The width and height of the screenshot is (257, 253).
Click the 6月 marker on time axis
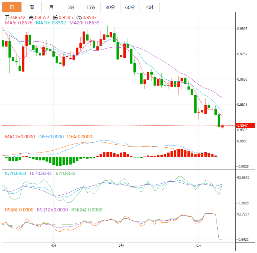tap(199, 246)
